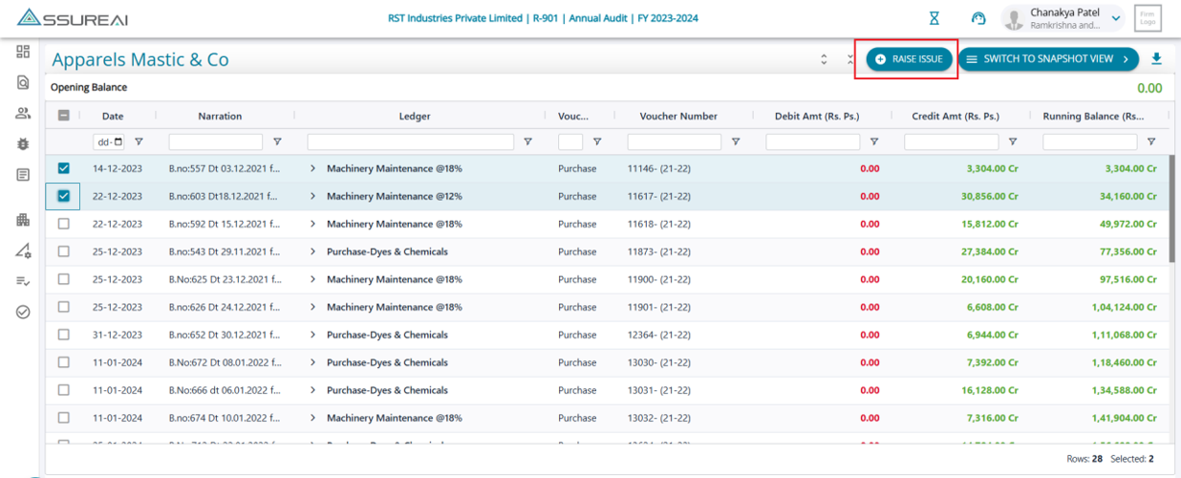Screen dimensions: 1181x478
Task: Uncheck the 14-12-2023 row checkbox
Action: coord(64,168)
